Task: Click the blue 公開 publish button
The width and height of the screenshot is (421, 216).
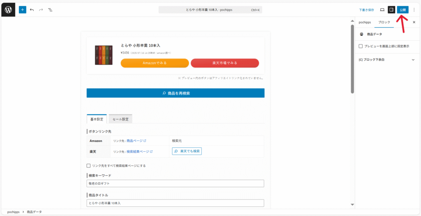Action: coord(402,10)
